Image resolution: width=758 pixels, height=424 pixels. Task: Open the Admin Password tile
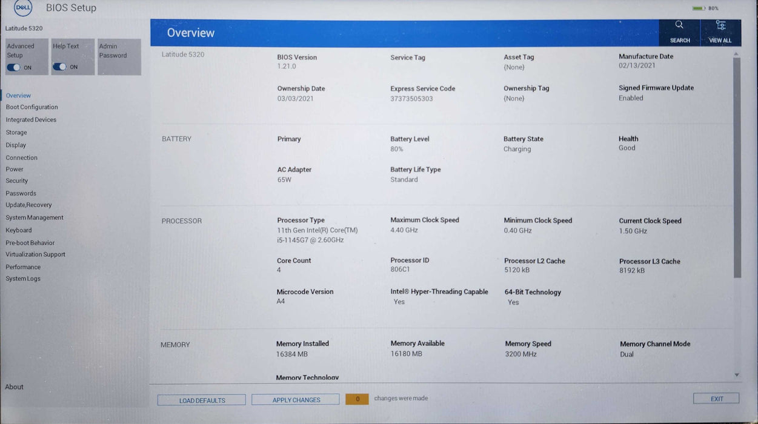(119, 57)
